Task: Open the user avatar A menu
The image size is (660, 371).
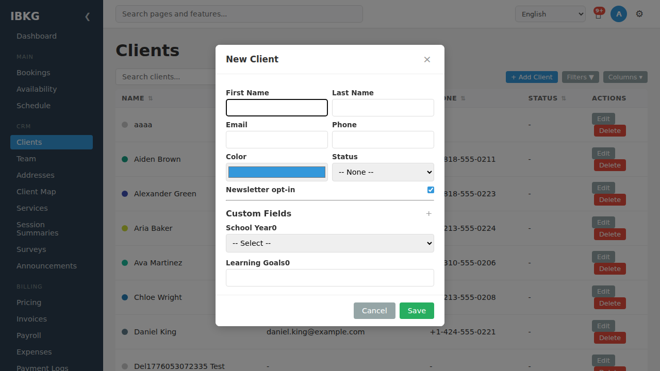Action: click(619, 14)
